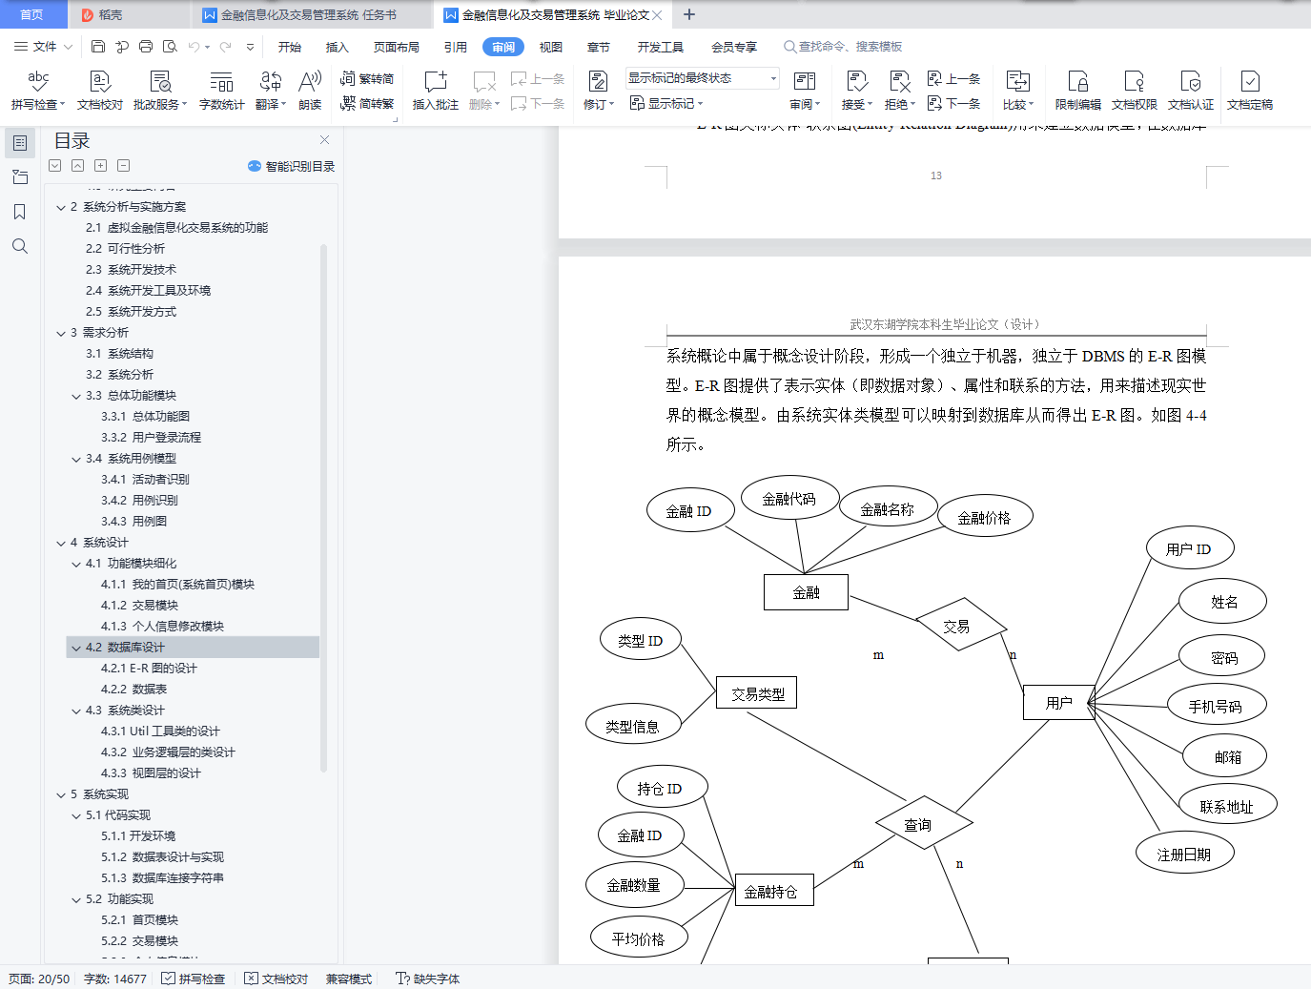Collapse the 5.1 代码实现 outline node
The height and width of the screenshot is (989, 1311).
[76, 815]
